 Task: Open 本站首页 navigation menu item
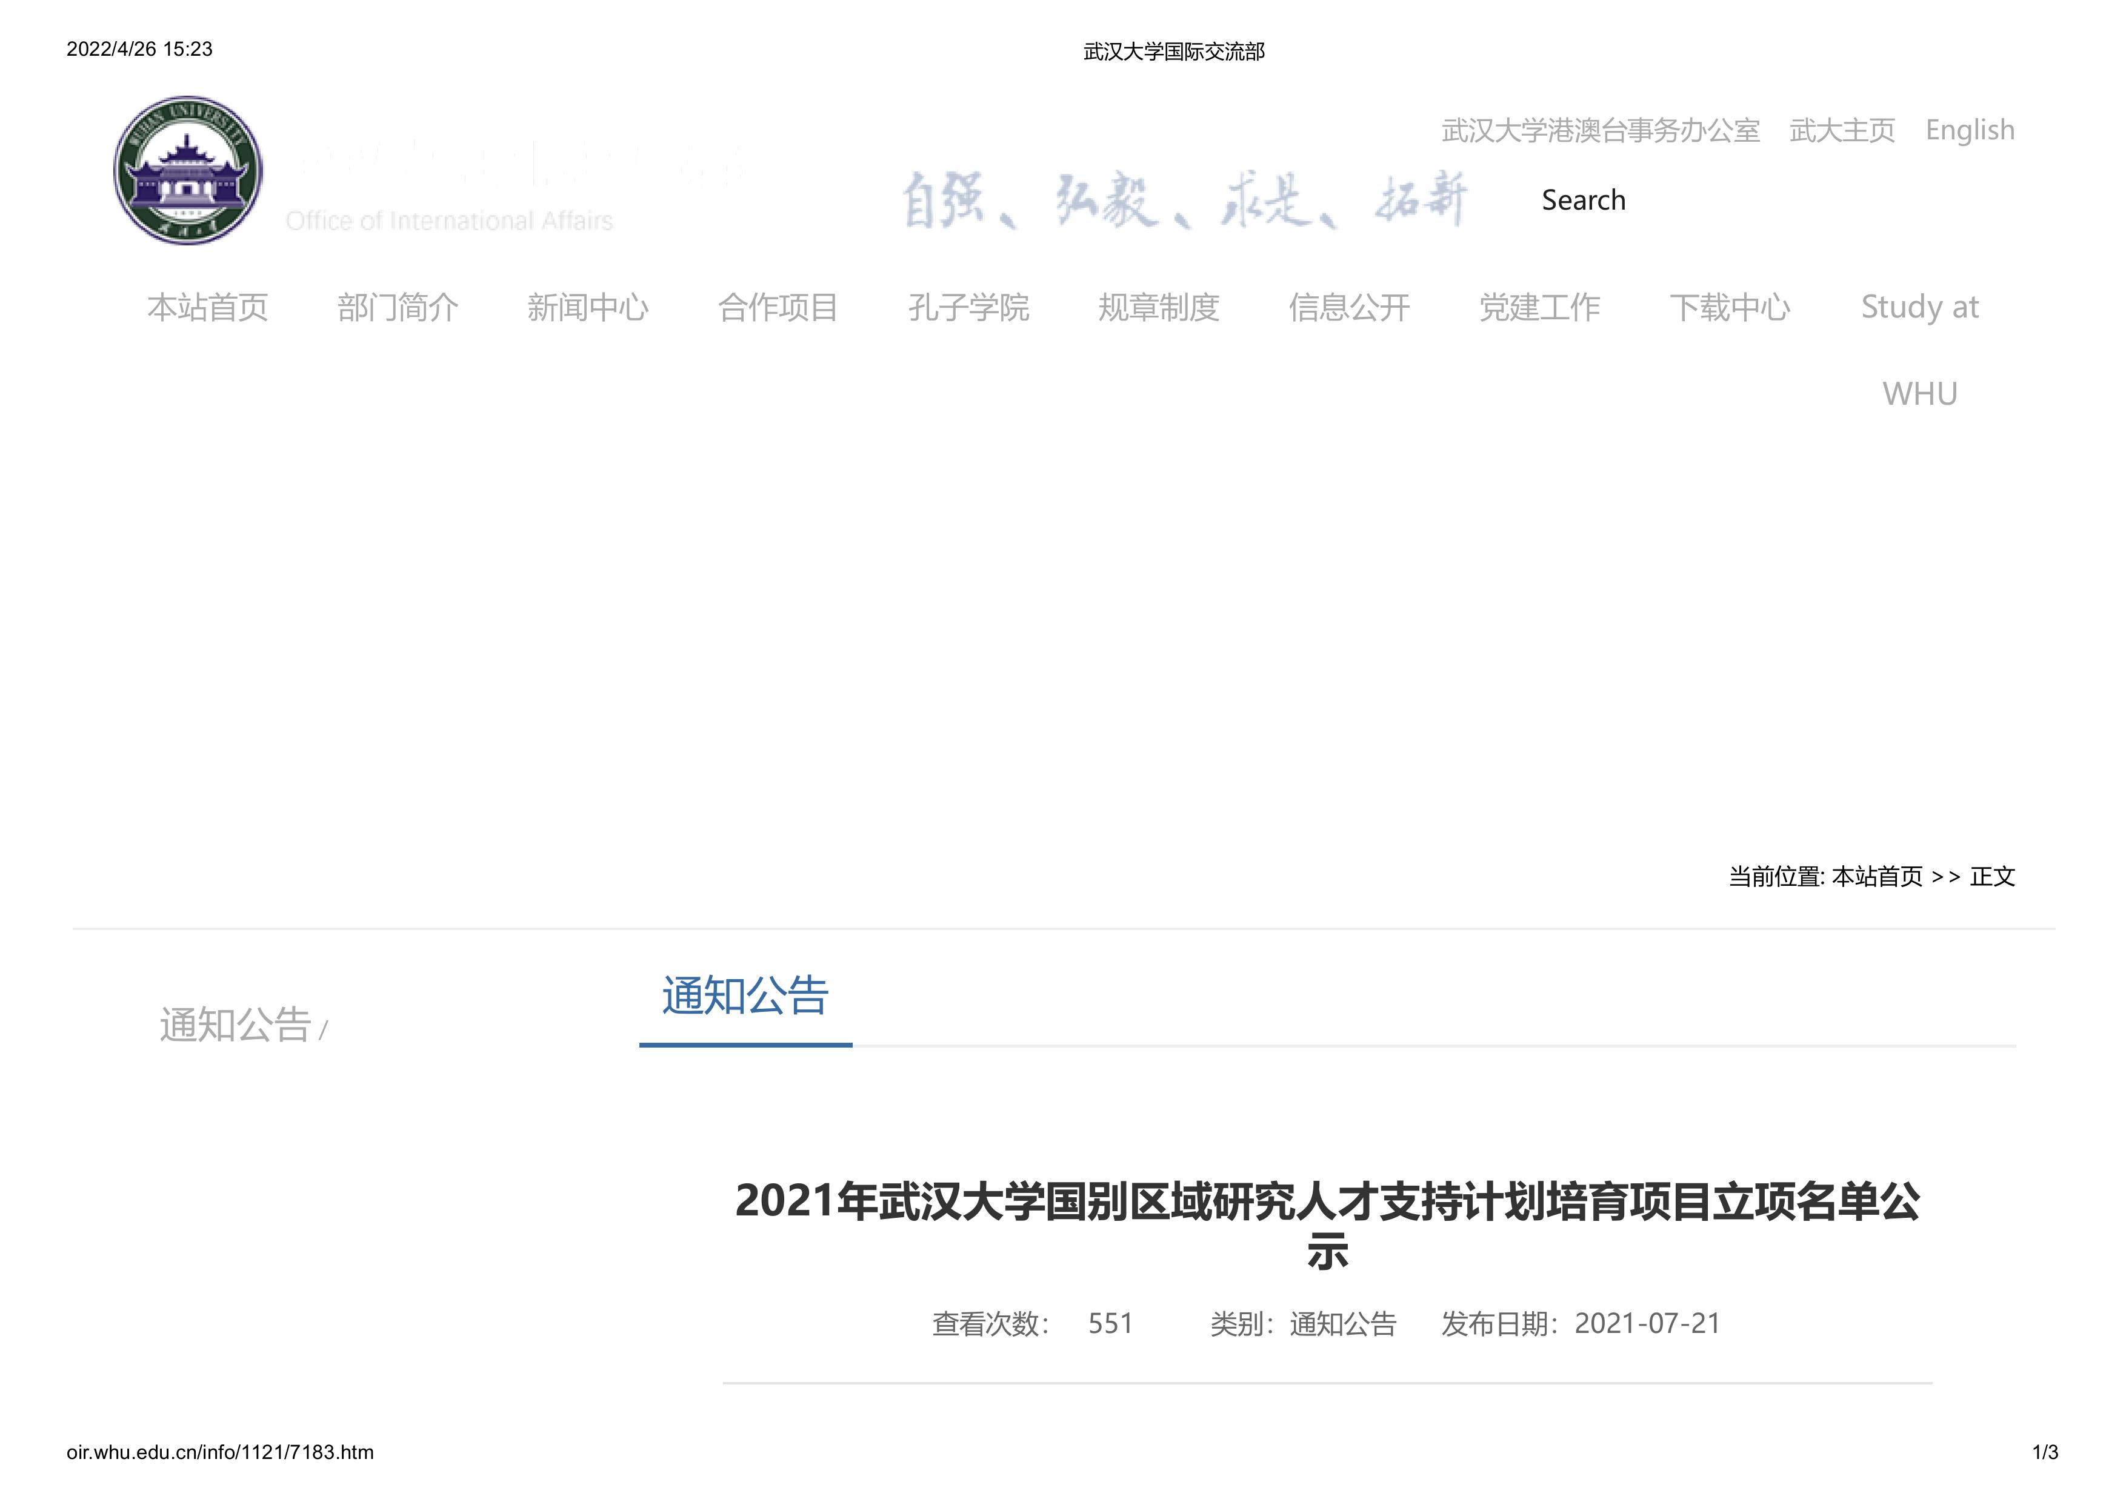[x=207, y=307]
